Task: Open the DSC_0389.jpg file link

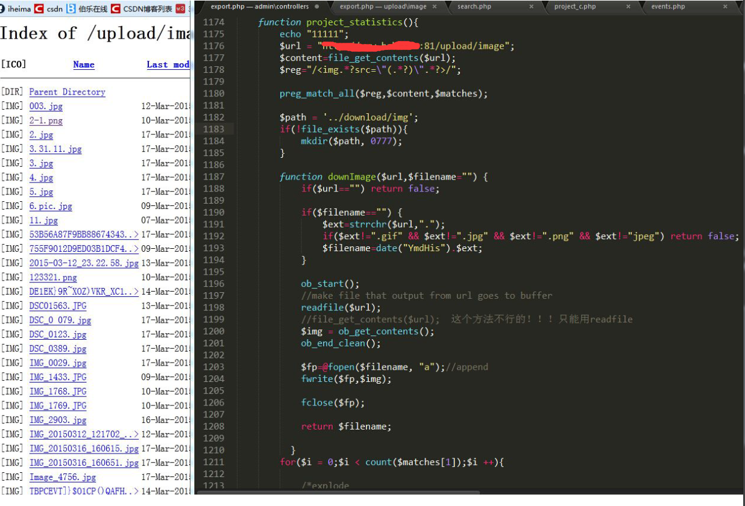Action: coord(58,349)
